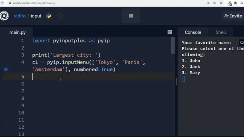Open the browser zoom magnifier icon
Viewport: 244px width, 137px height.
[214, 3]
